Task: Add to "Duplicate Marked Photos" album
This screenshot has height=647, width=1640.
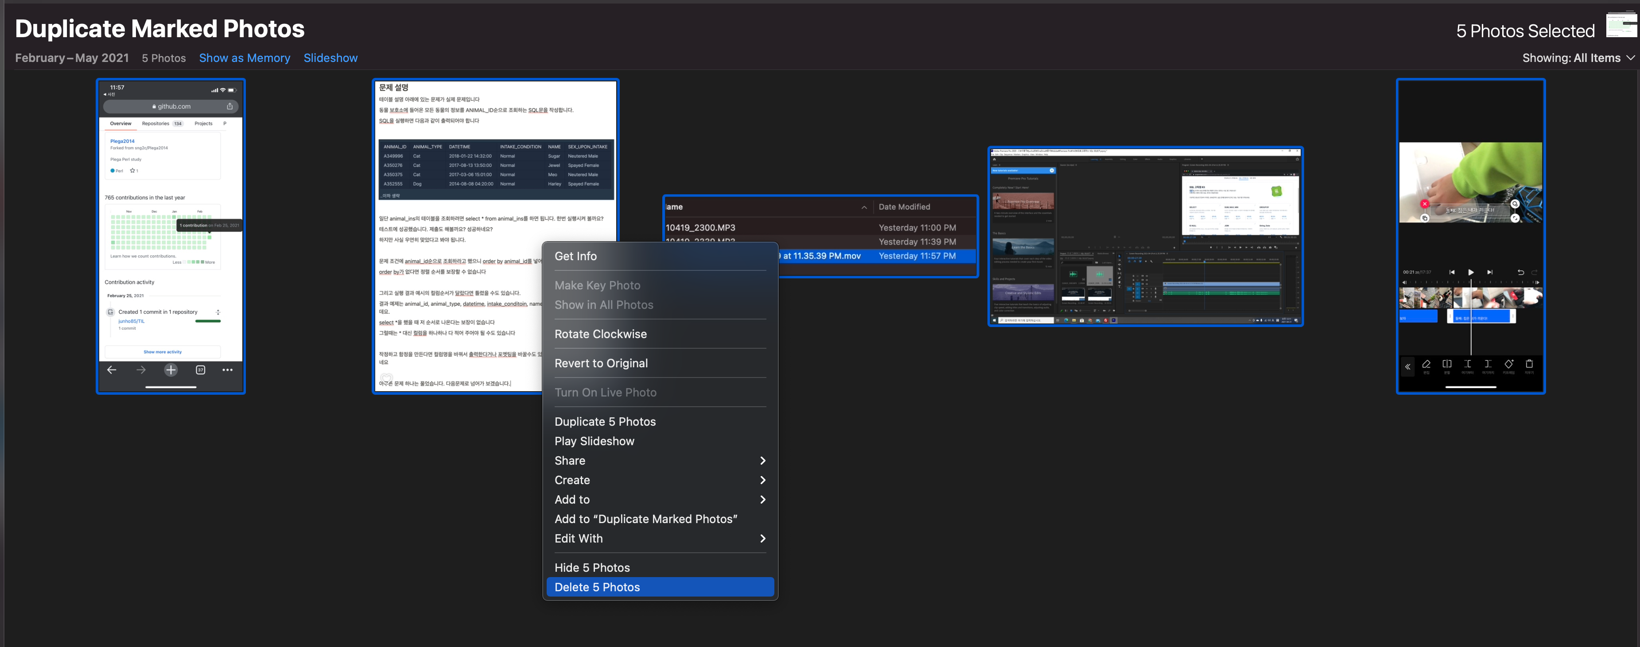Action: tap(645, 519)
